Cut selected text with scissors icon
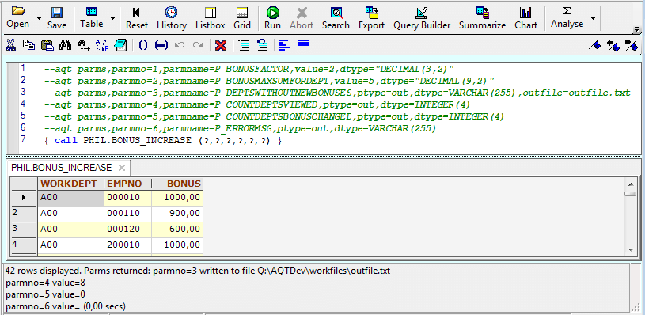Image resolution: width=645 pixels, height=315 pixels. 10,45
